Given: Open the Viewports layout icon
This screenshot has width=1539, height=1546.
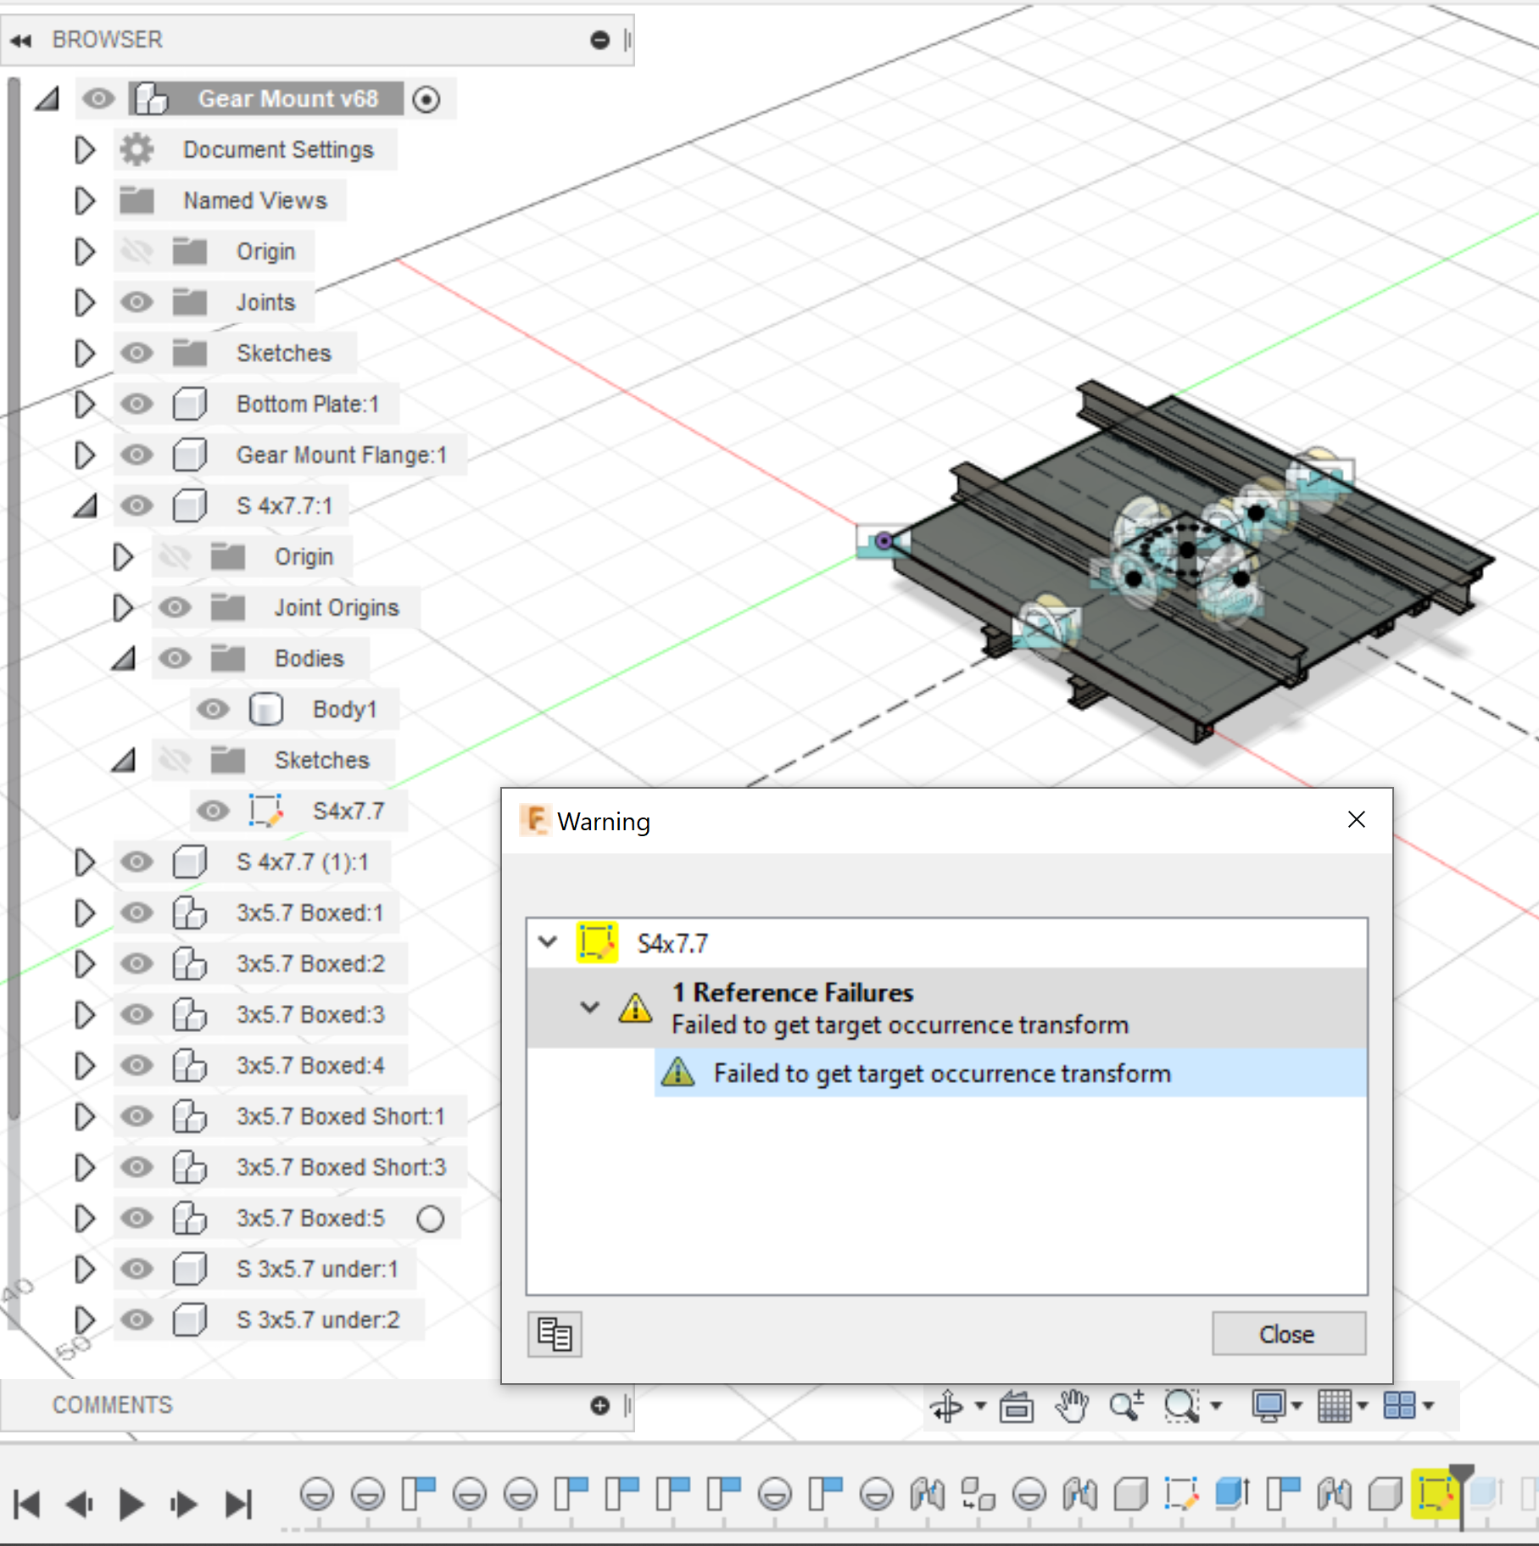Looking at the screenshot, I should coord(1399,1405).
